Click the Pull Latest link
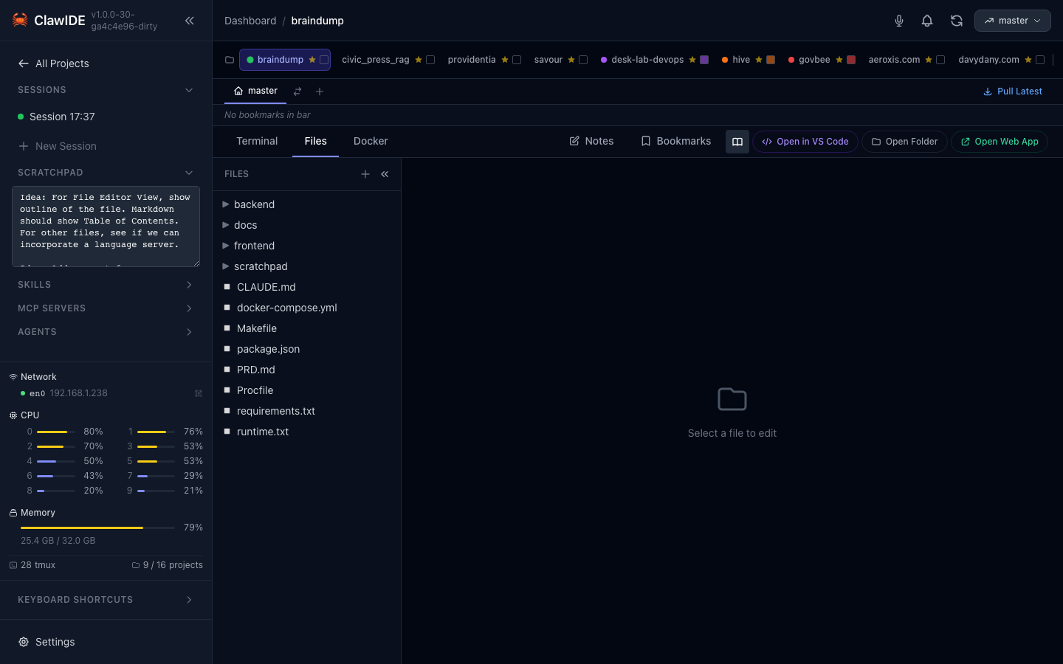 click(x=1013, y=91)
